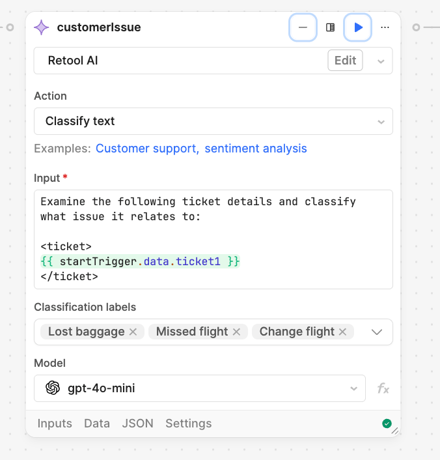The height and width of the screenshot is (460, 440).
Task: Click the fx dynamic value icon beside Model
Action: pos(383,388)
